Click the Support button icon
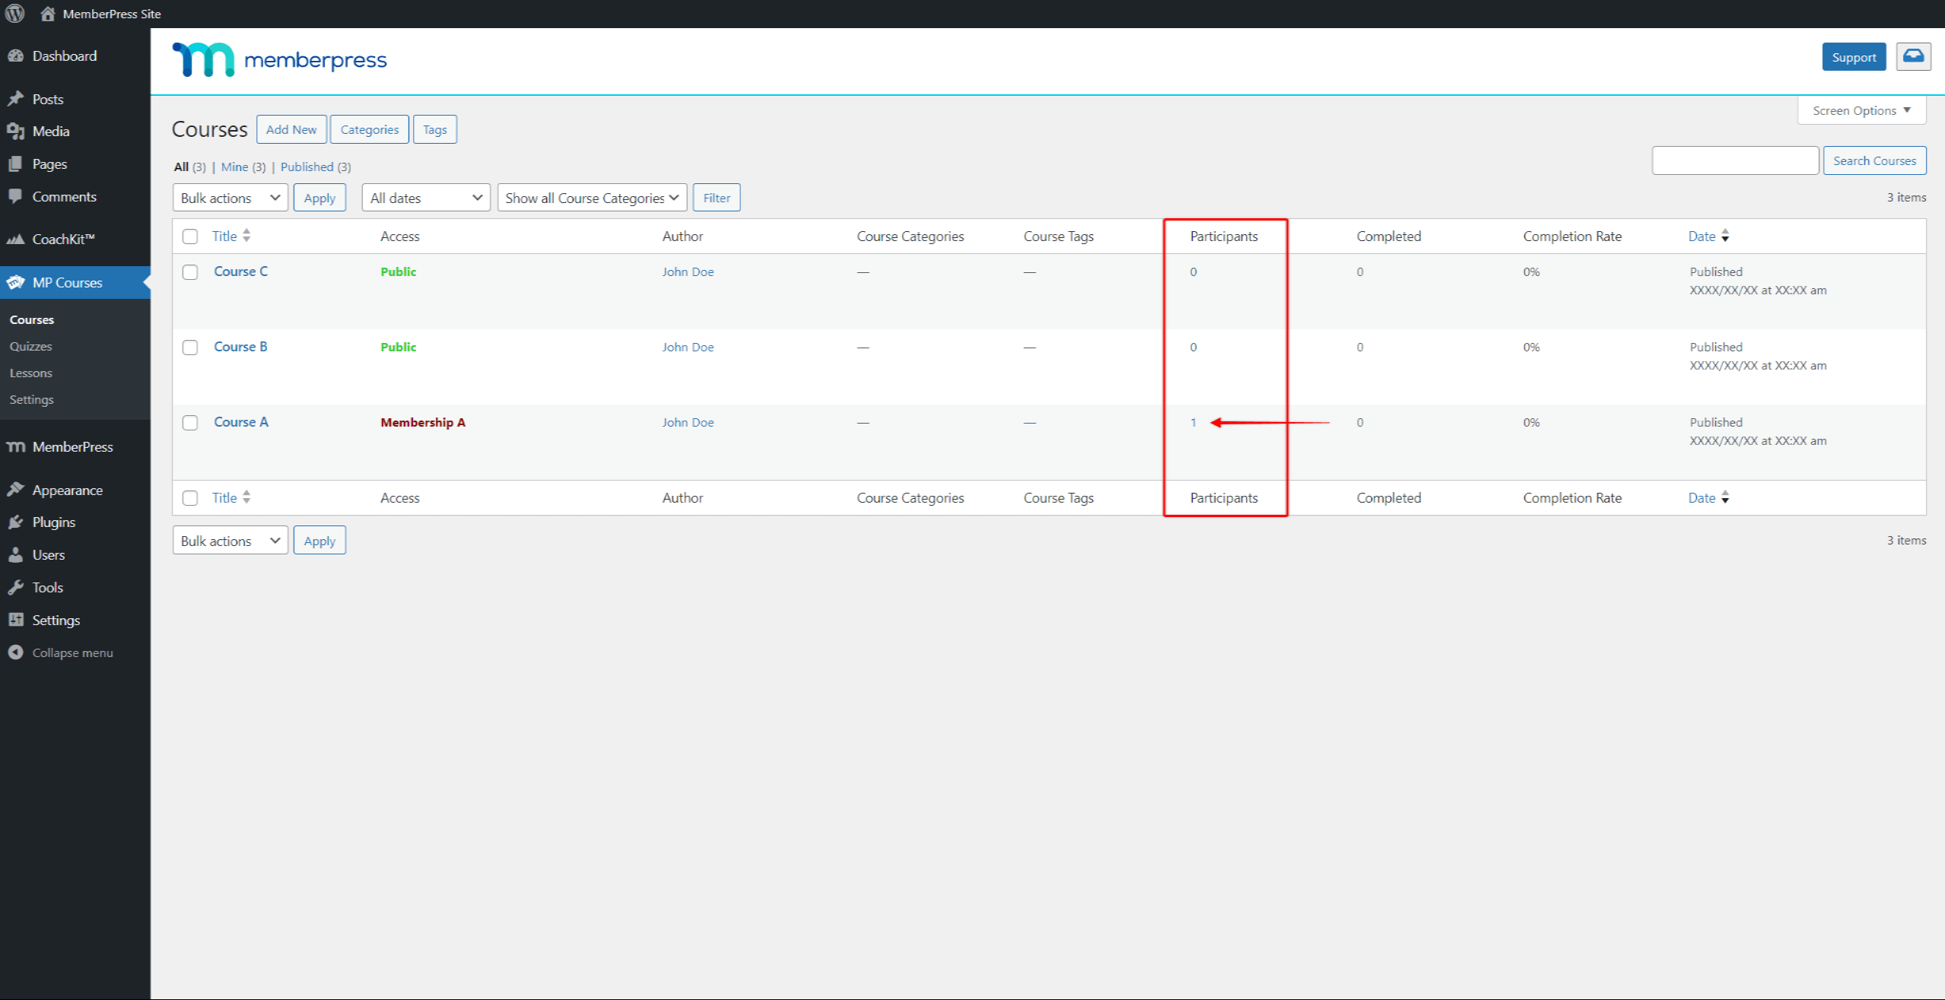 click(1853, 57)
